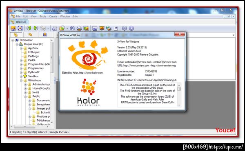Switch to the Categories panel tab icon
This screenshot has height=151, width=245.
click(45, 35)
